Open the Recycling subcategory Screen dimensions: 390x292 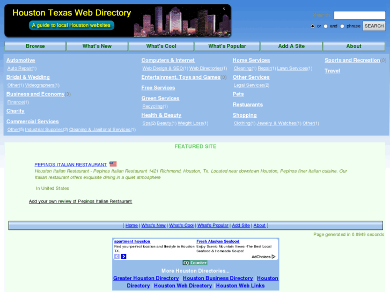click(152, 107)
